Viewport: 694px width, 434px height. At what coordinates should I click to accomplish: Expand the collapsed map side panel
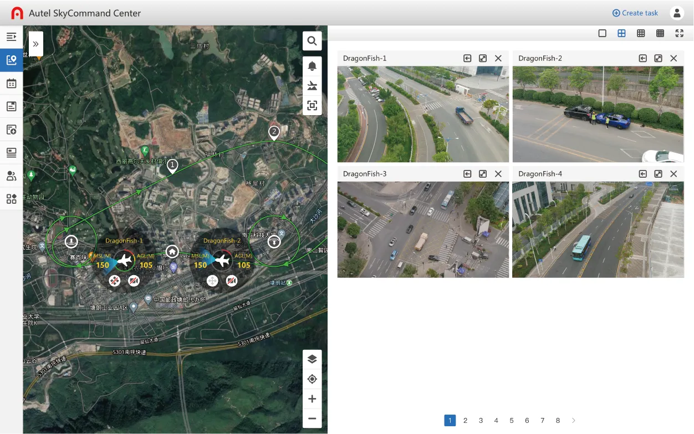[x=35, y=44]
